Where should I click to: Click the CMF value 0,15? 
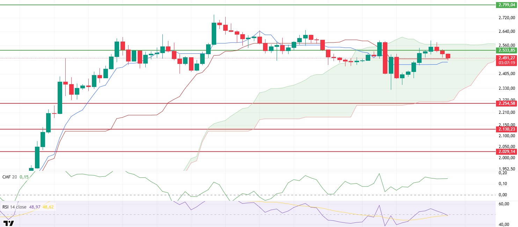point(24,177)
